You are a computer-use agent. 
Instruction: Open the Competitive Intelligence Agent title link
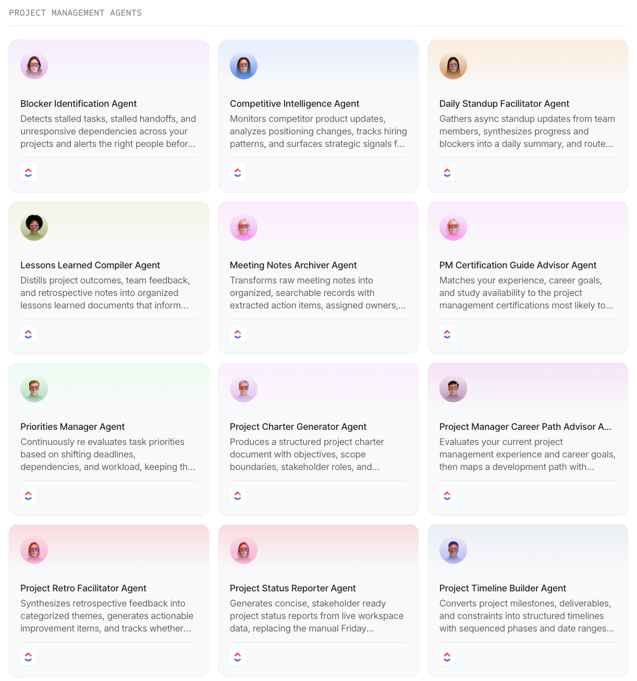click(x=295, y=104)
